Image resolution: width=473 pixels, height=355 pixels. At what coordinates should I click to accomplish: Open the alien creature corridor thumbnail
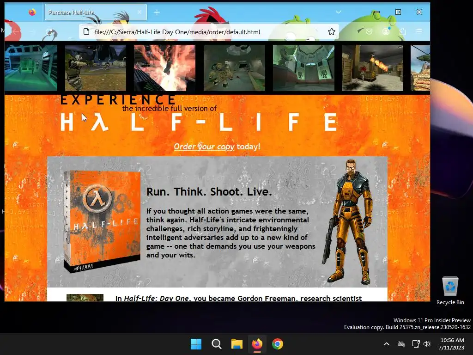234,68
